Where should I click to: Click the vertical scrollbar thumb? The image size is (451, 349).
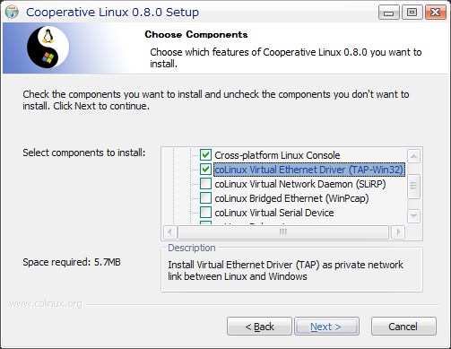tap(414, 187)
